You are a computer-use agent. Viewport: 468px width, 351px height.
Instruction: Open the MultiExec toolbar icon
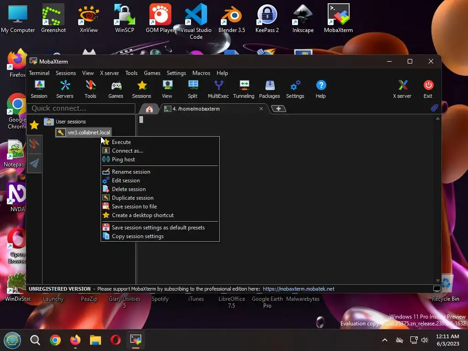point(218,89)
